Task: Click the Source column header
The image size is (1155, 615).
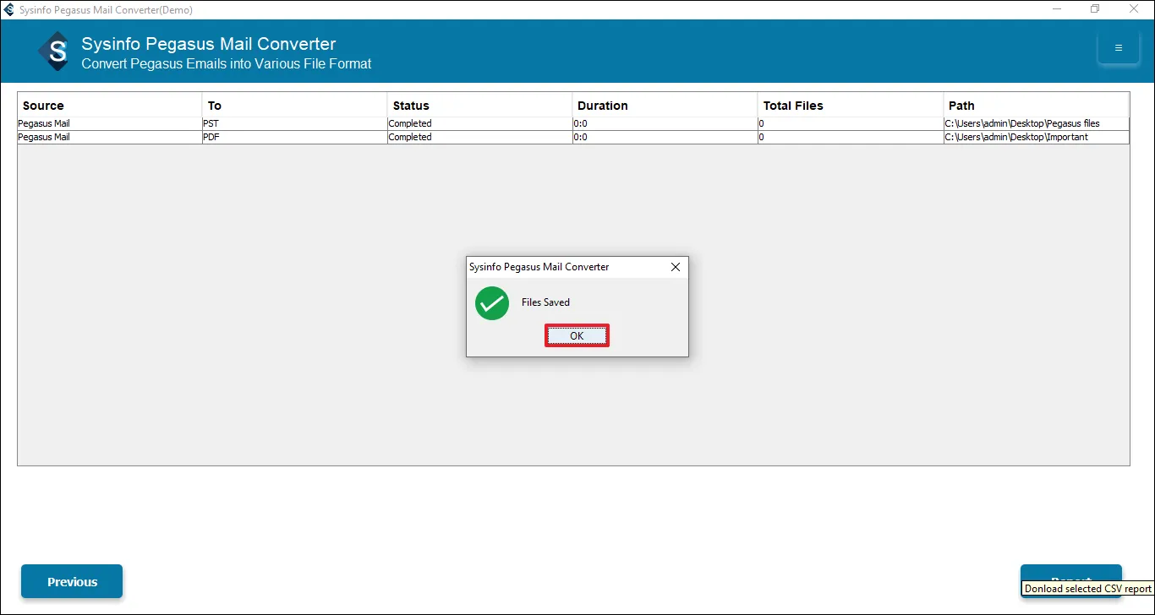Action: (110, 106)
